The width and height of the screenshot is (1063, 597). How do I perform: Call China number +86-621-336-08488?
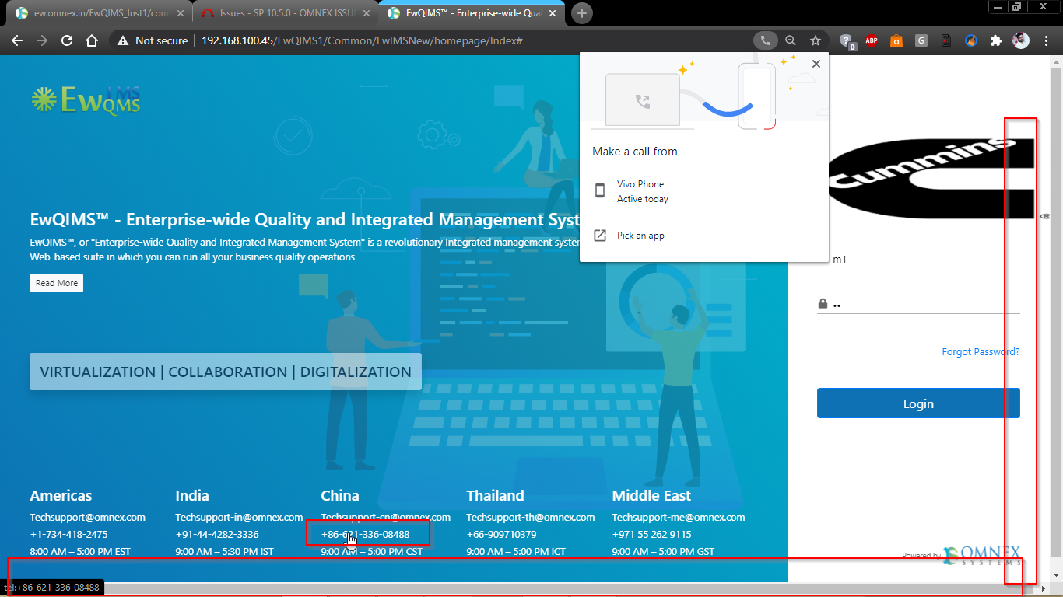click(365, 534)
